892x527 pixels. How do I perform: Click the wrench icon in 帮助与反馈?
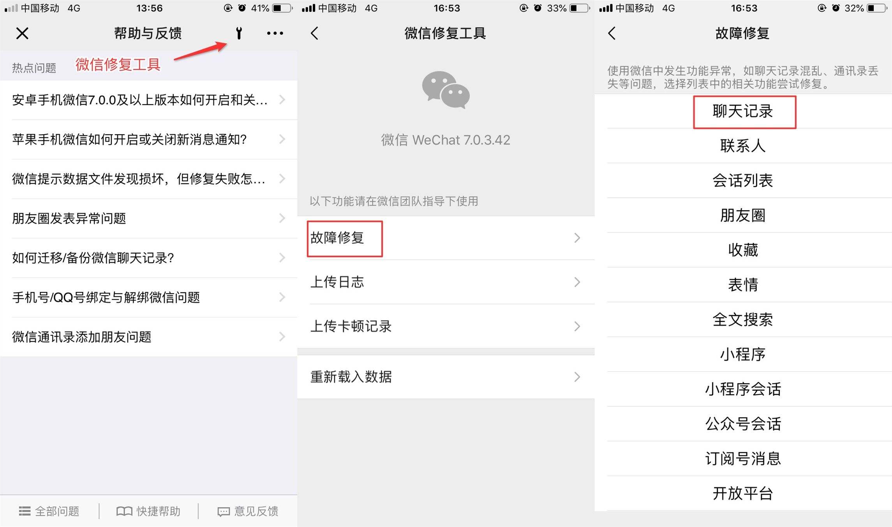coord(240,34)
